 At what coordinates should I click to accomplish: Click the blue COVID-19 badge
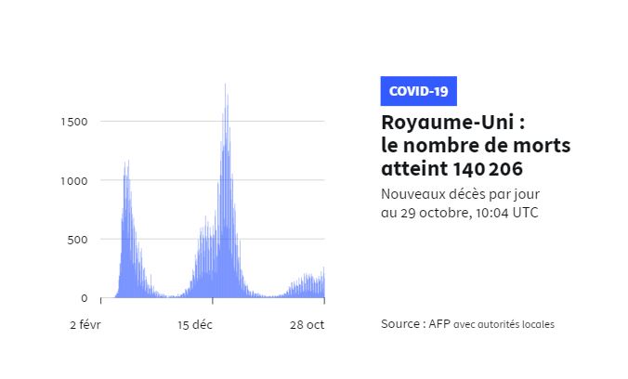pyautogui.click(x=418, y=91)
